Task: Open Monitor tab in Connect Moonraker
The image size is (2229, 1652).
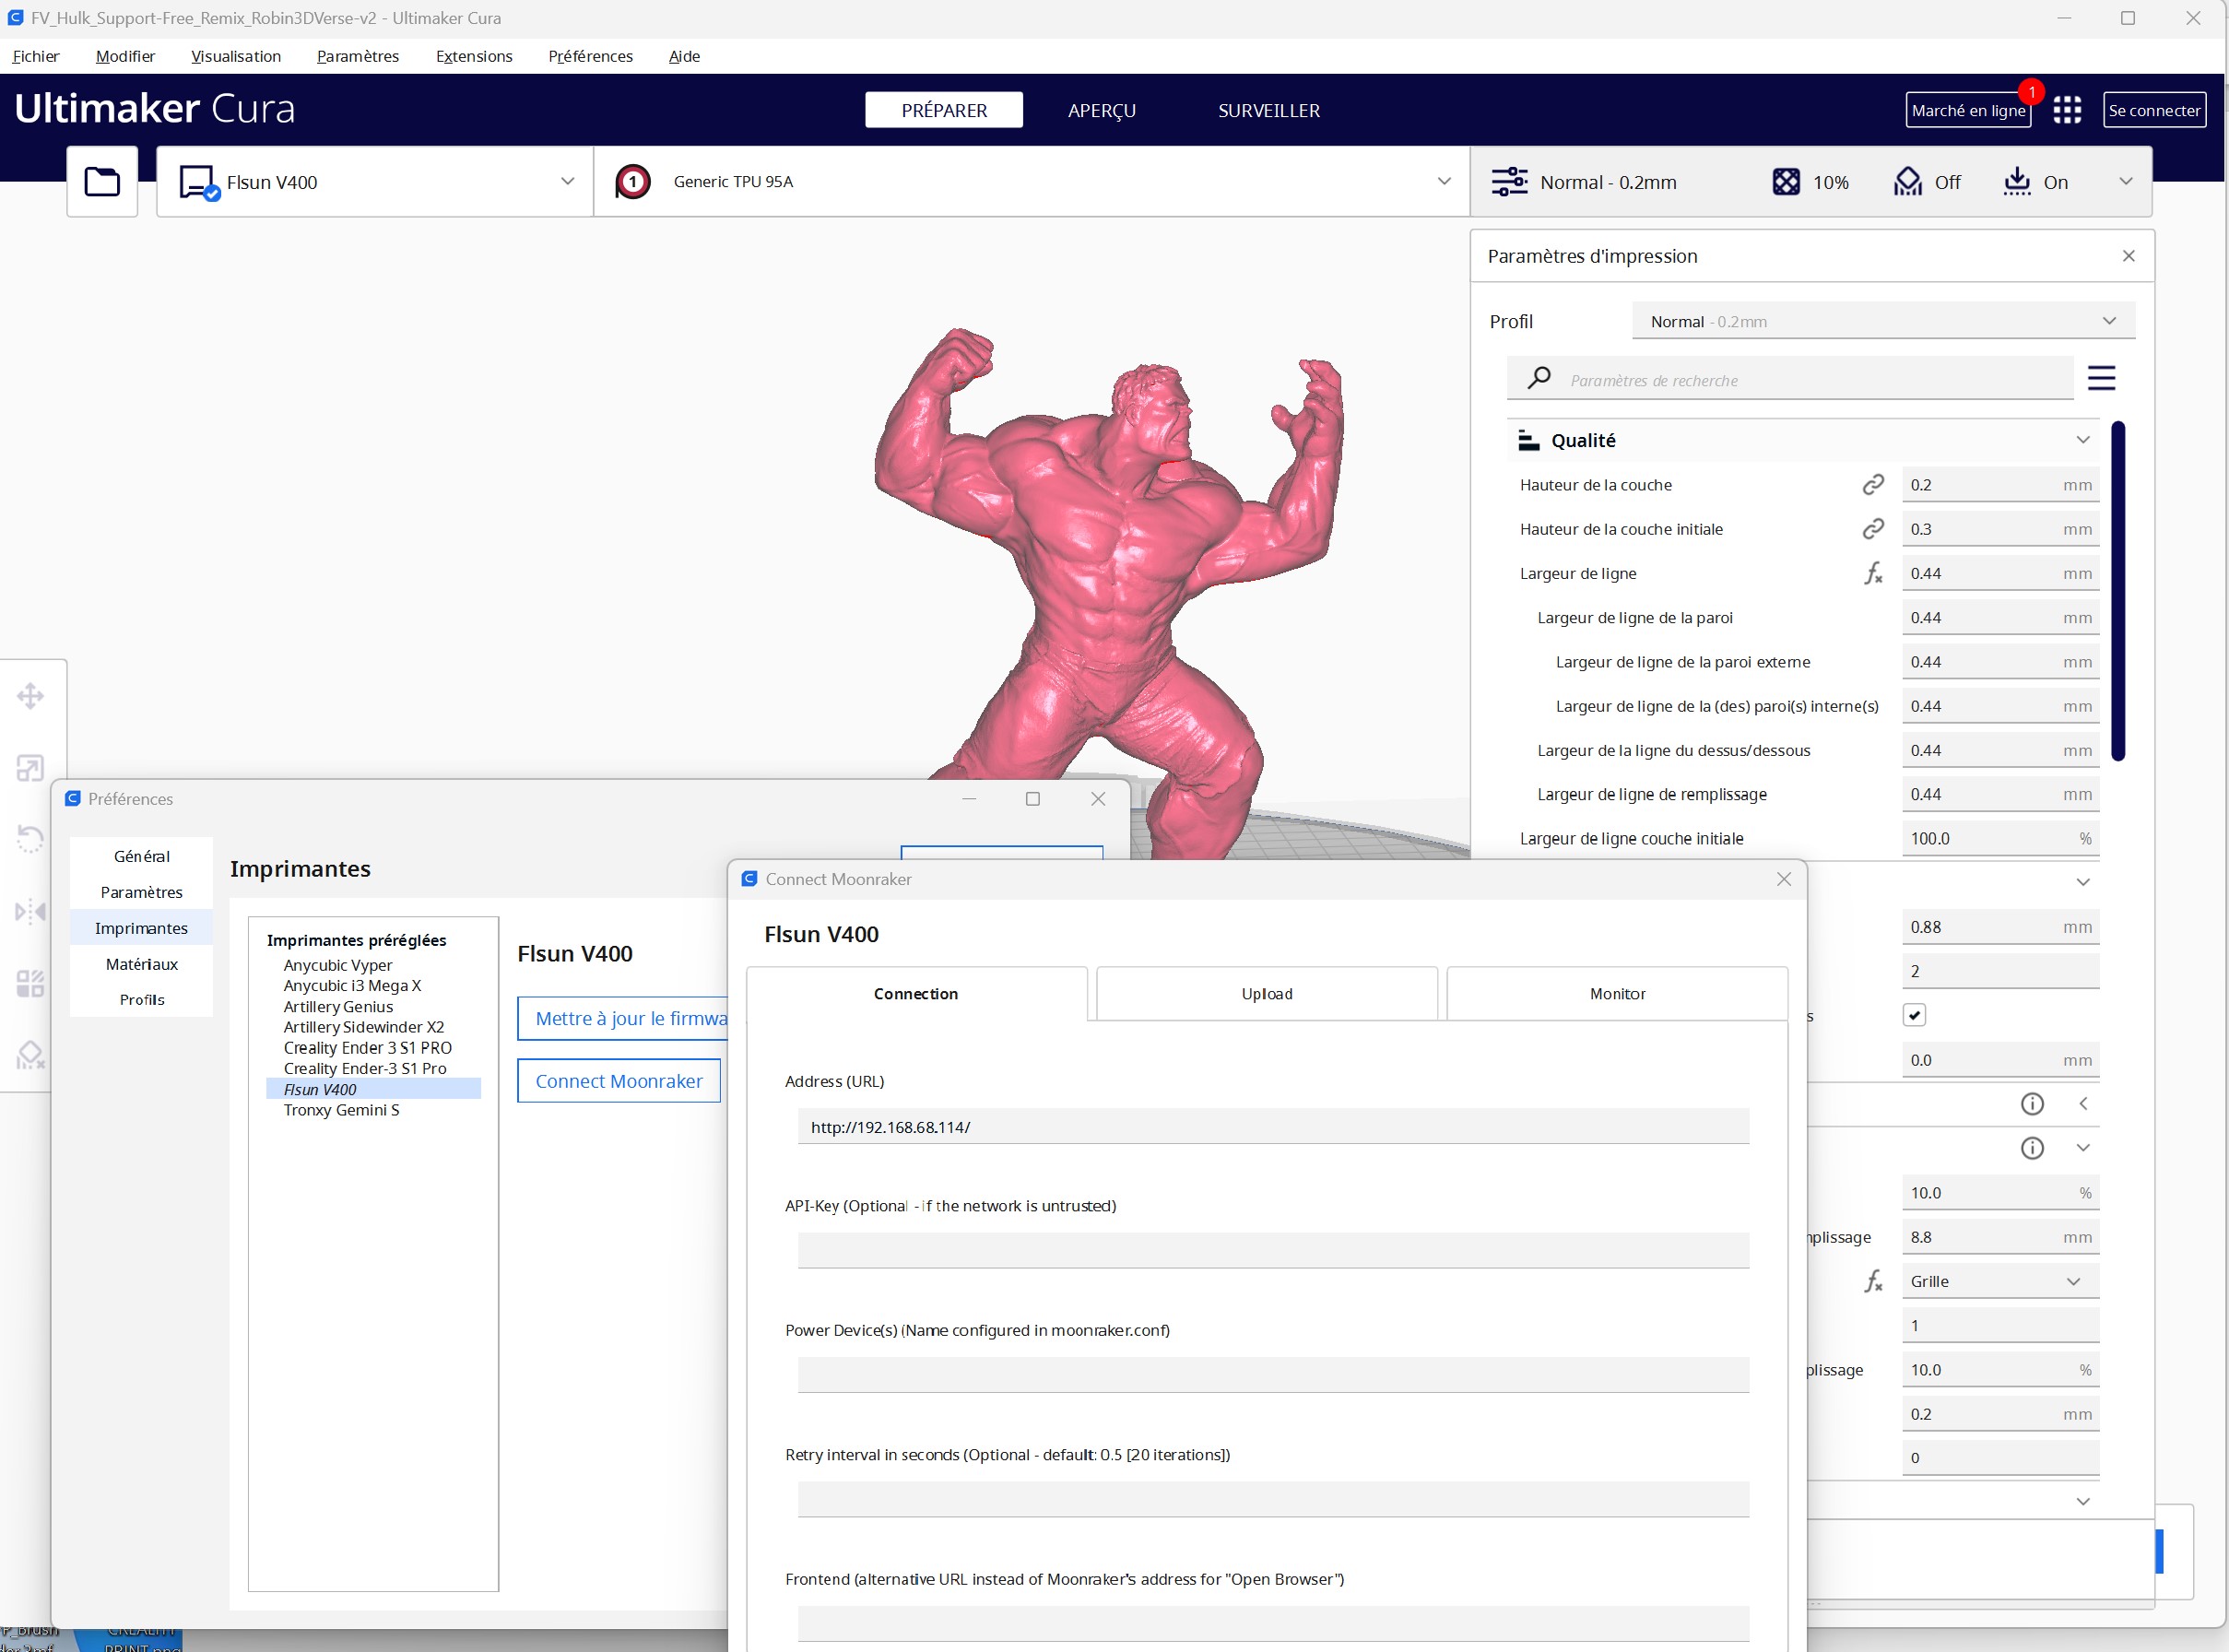Action: click(x=1617, y=993)
